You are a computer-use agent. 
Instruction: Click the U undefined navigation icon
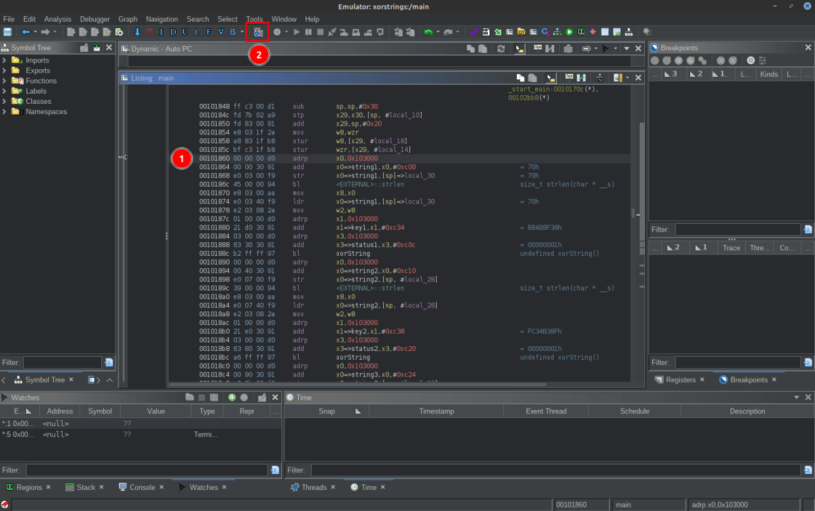pos(185,32)
